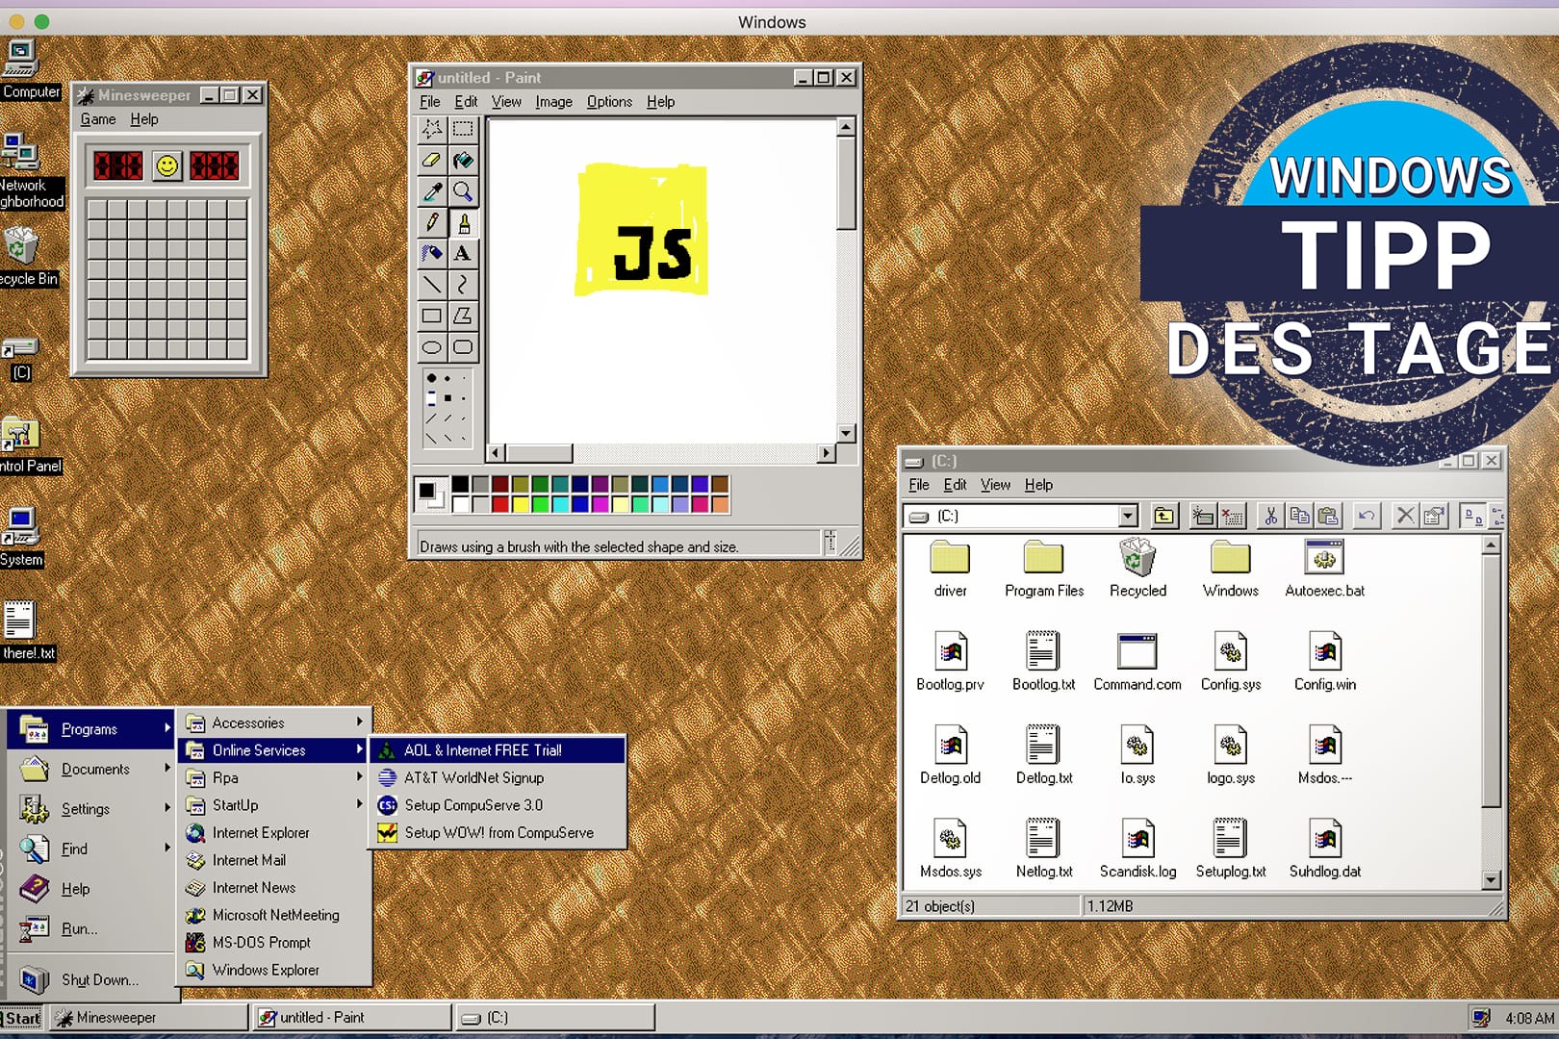Select the Brush tool in Paint

pyautogui.click(x=463, y=223)
